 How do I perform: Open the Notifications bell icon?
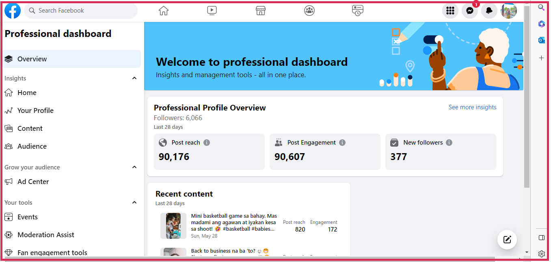point(489,11)
